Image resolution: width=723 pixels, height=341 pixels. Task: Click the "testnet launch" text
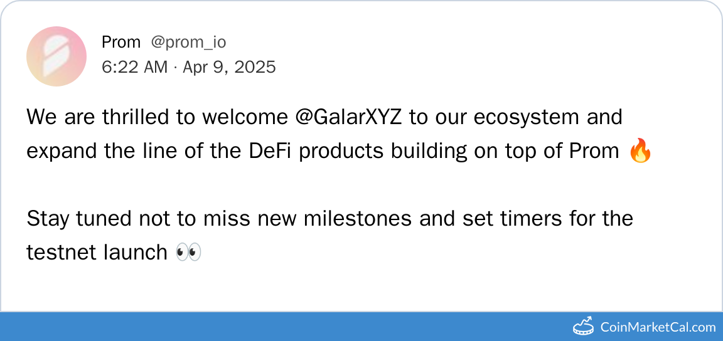(x=97, y=253)
